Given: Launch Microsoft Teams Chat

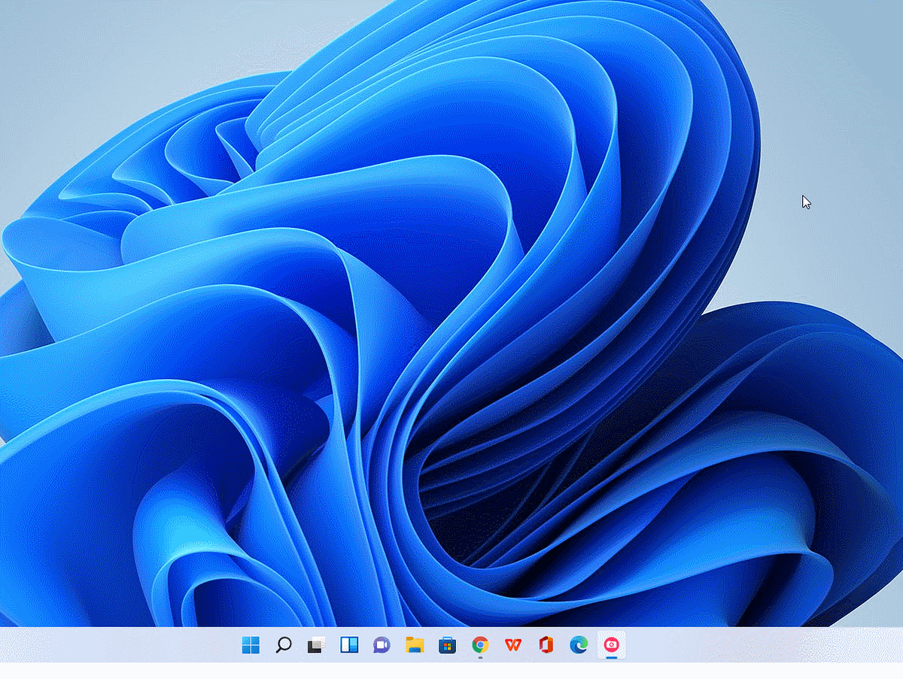Looking at the screenshot, I should (x=382, y=644).
